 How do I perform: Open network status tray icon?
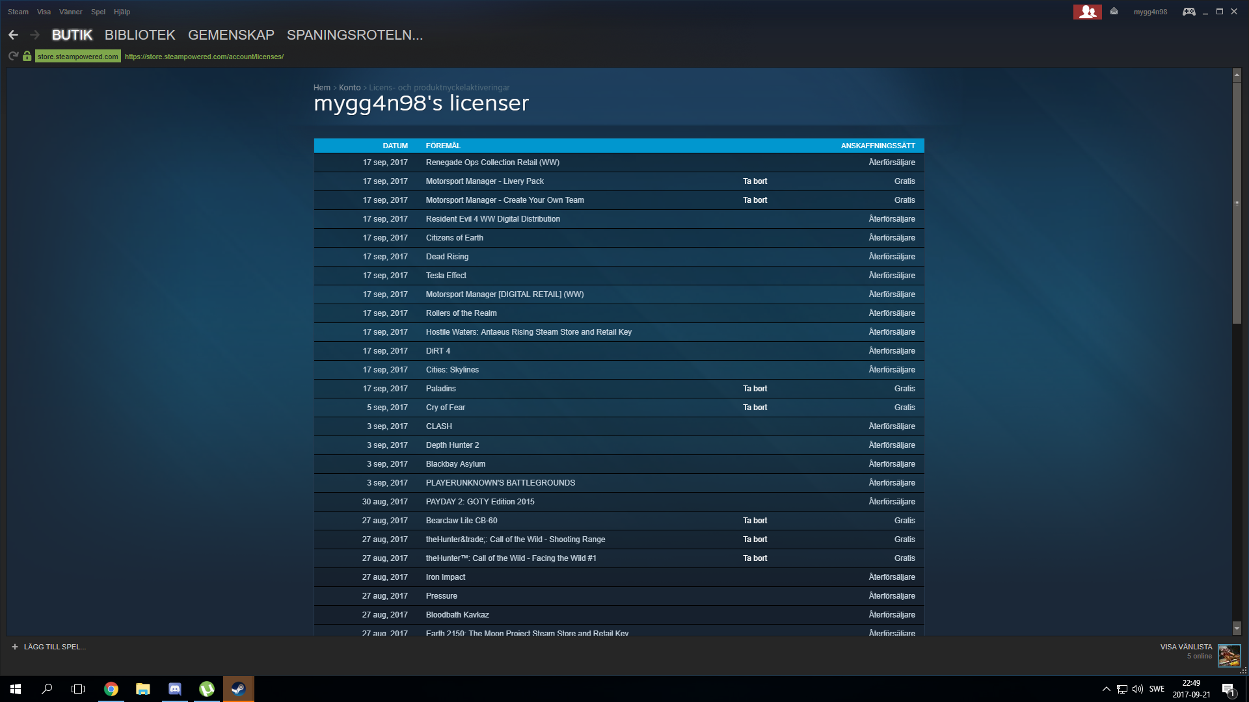pyautogui.click(x=1122, y=689)
